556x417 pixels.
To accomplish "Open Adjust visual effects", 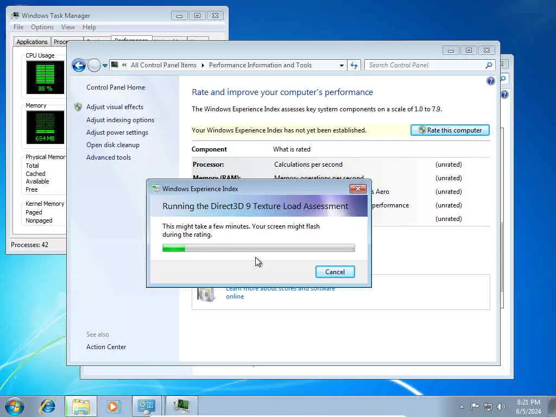I will pyautogui.click(x=115, y=107).
